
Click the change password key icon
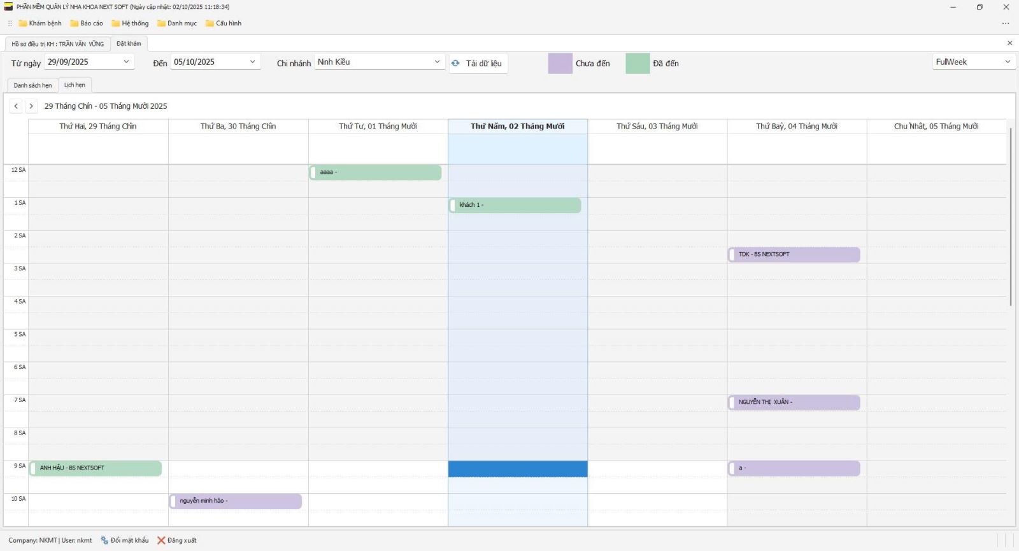104,541
